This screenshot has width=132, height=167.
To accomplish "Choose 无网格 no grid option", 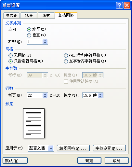I will (x=10, y=55).
